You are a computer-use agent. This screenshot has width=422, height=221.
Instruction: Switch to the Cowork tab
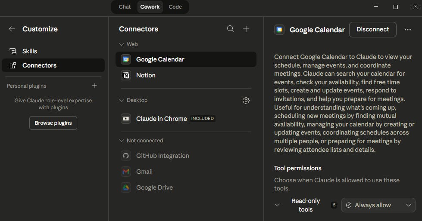(x=150, y=7)
